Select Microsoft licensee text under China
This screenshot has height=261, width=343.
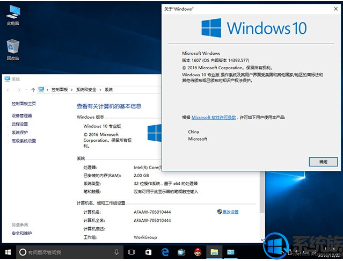tap(198, 139)
